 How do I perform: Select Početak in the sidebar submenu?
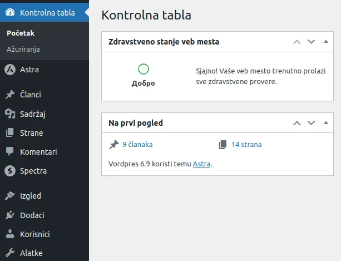[21, 33]
